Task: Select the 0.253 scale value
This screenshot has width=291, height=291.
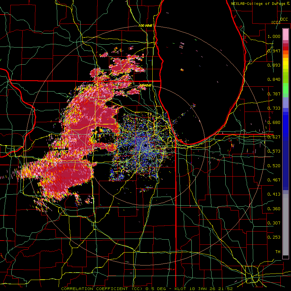Action: (274, 237)
